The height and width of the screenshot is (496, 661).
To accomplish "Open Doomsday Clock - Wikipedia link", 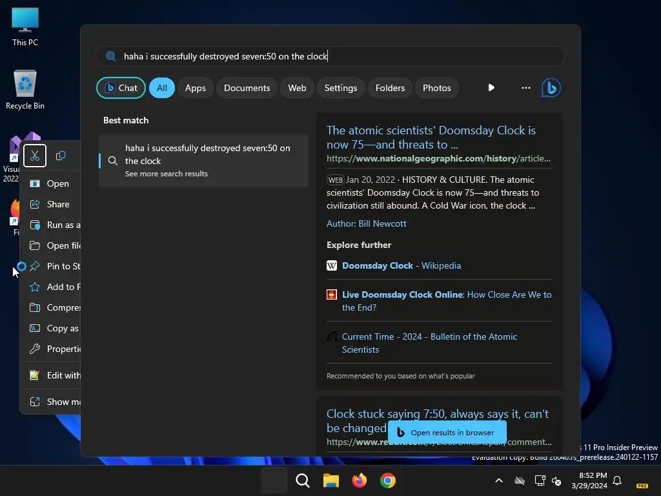I will pos(402,265).
